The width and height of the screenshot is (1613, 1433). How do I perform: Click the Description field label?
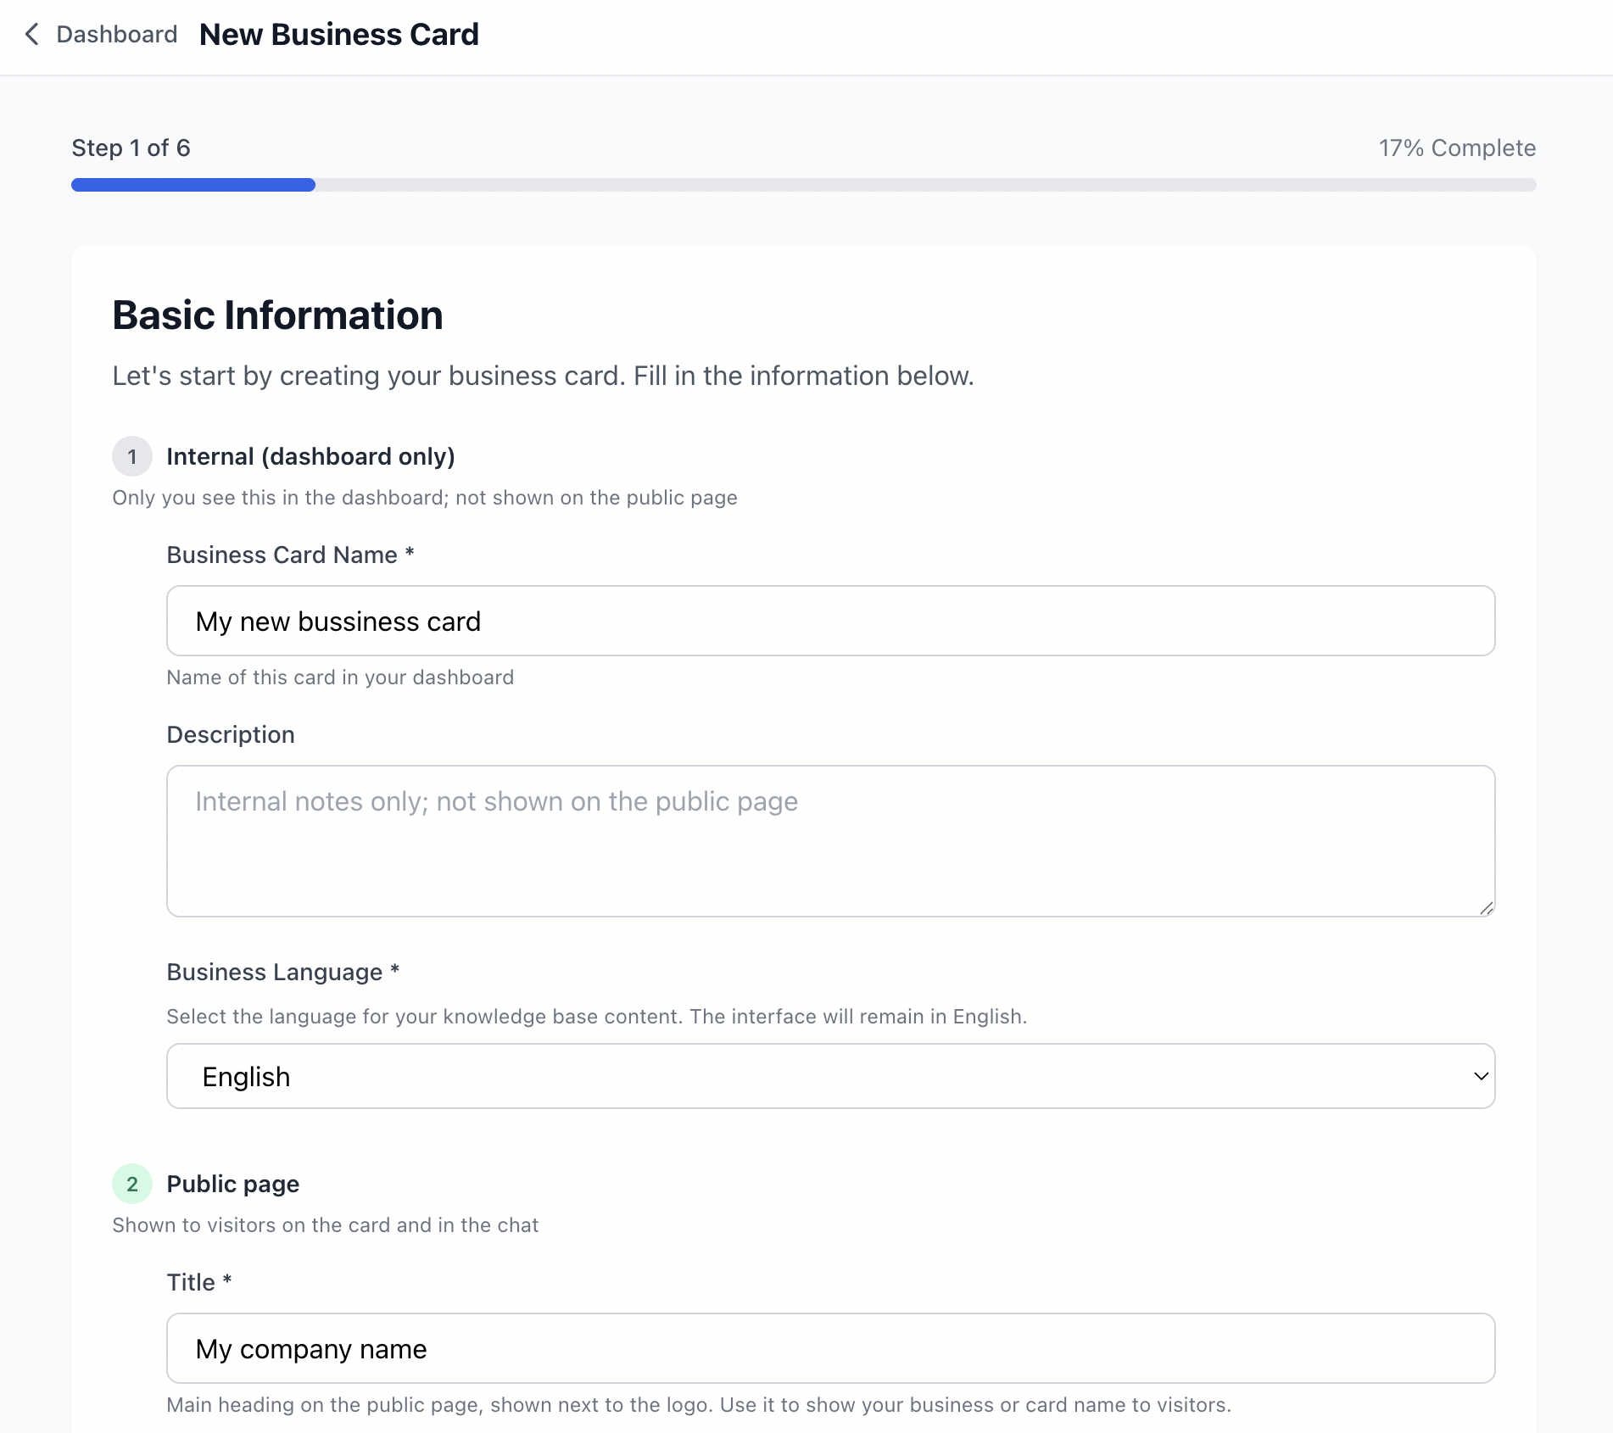(x=231, y=735)
